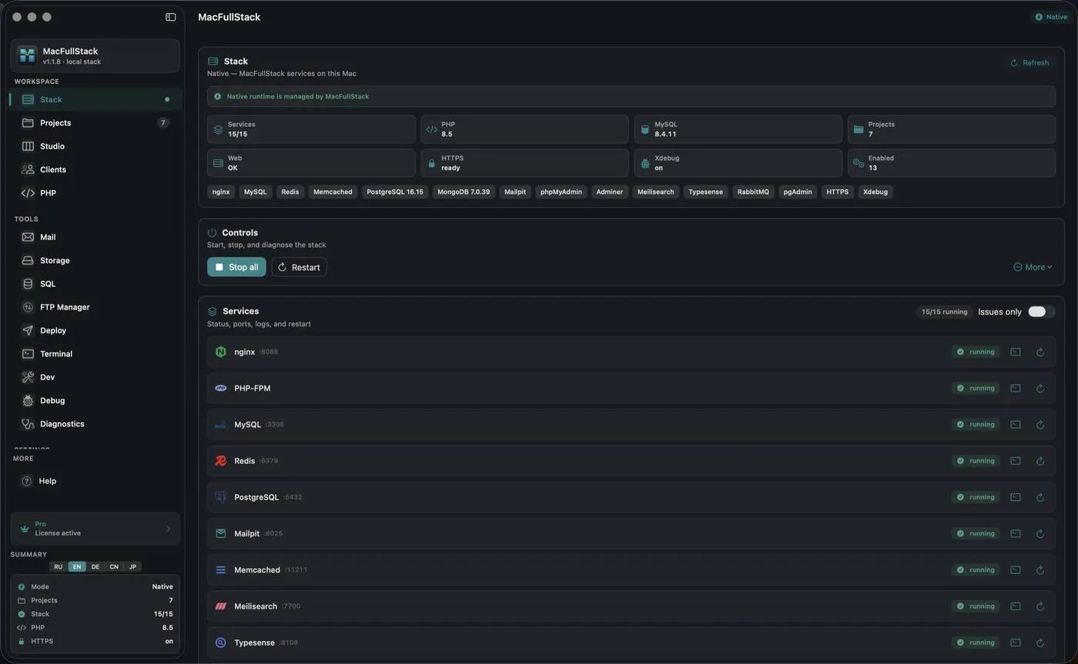Restart the nginx service via its refresh icon
The image size is (1078, 664).
click(x=1040, y=352)
